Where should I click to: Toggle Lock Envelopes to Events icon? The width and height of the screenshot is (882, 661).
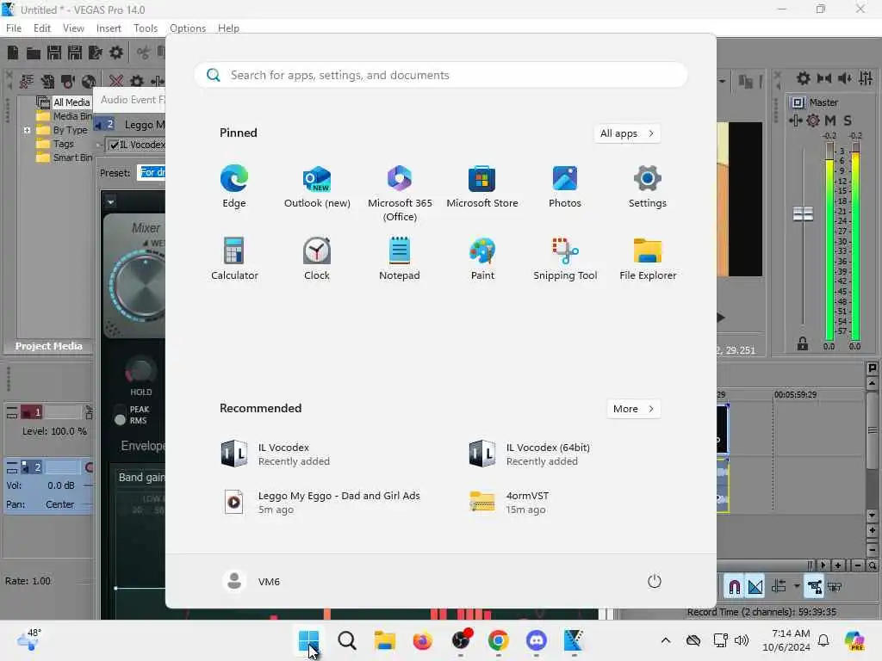[x=814, y=587]
